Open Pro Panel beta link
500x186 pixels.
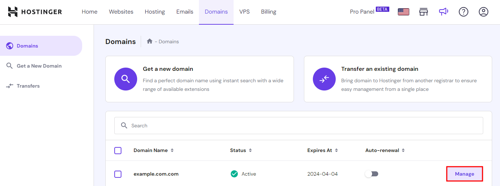362,12
